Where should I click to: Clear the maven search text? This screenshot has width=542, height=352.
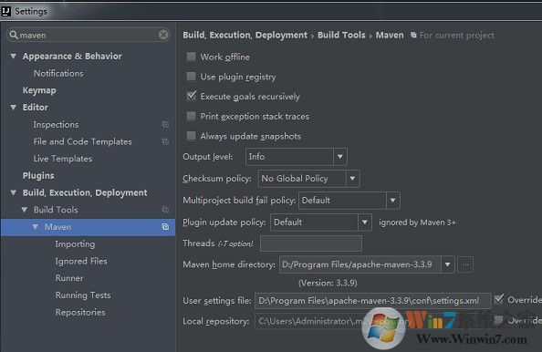point(163,35)
